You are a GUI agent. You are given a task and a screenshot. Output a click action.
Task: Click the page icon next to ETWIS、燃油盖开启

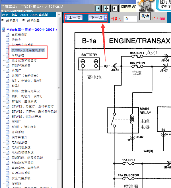[x=8, y=117]
